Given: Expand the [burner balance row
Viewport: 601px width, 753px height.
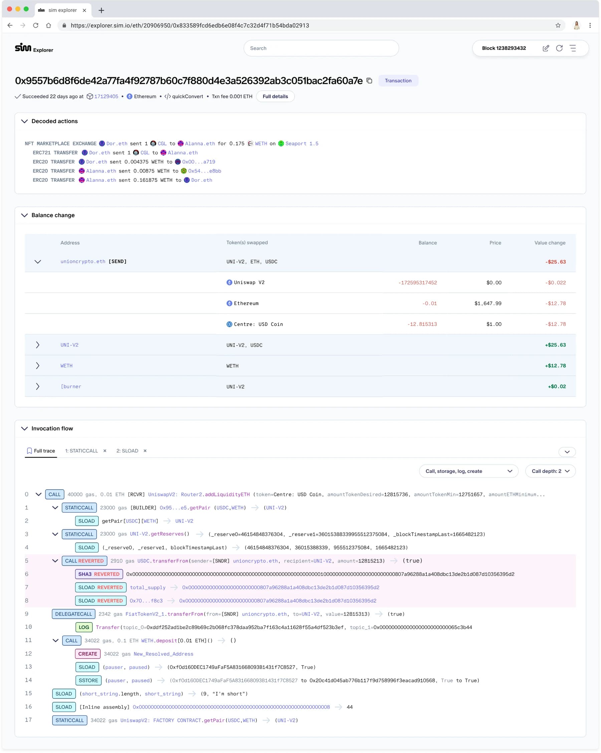Looking at the screenshot, I should (x=38, y=387).
